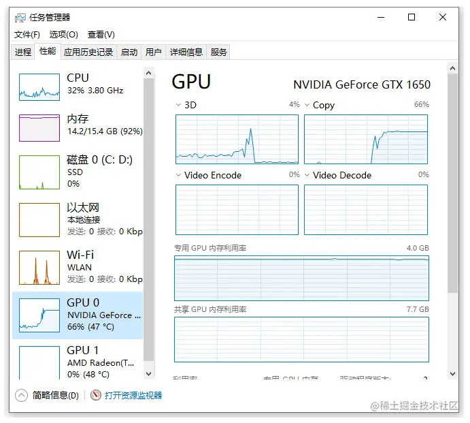The image size is (470, 423).
Task: Open the 选项(O) menu
Action: 63,35
